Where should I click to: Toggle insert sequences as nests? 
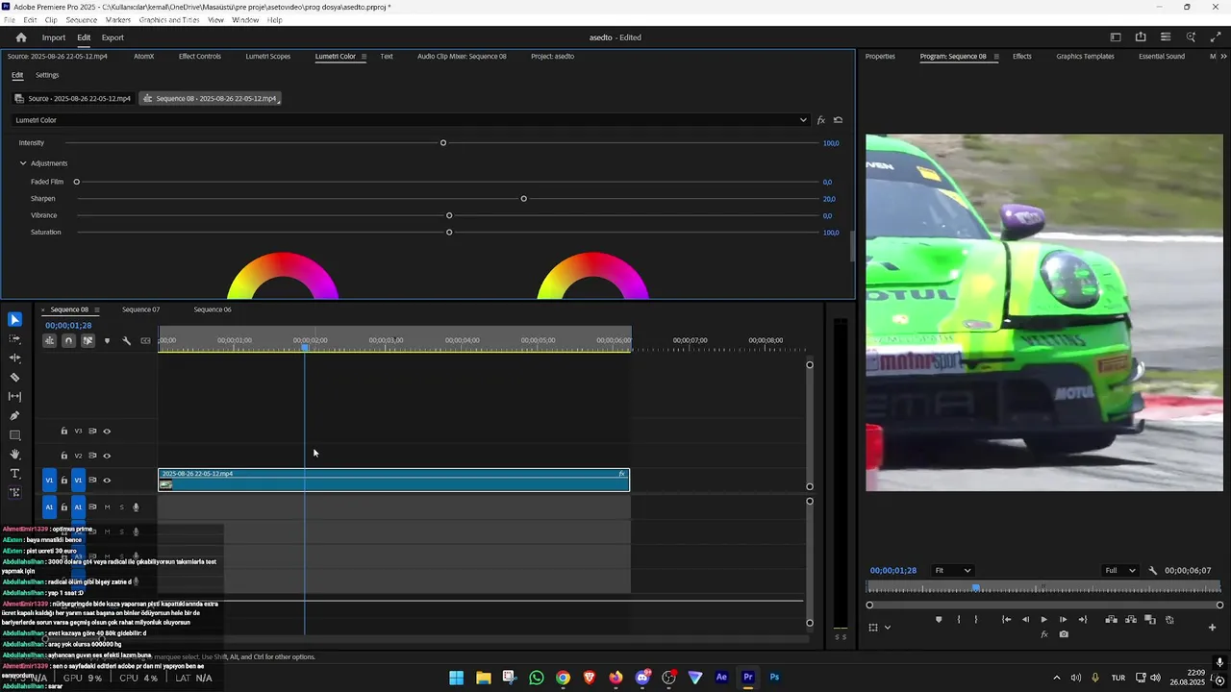point(50,340)
